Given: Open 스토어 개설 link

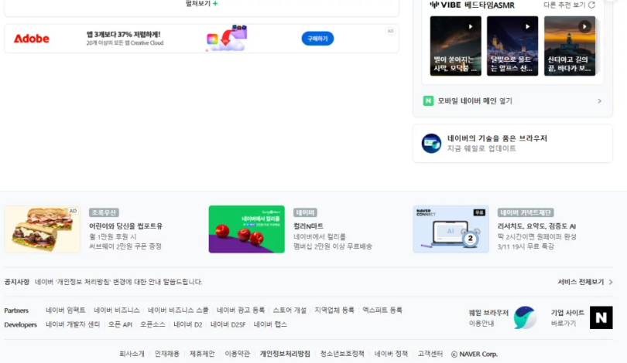Looking at the screenshot, I should pos(290,310).
